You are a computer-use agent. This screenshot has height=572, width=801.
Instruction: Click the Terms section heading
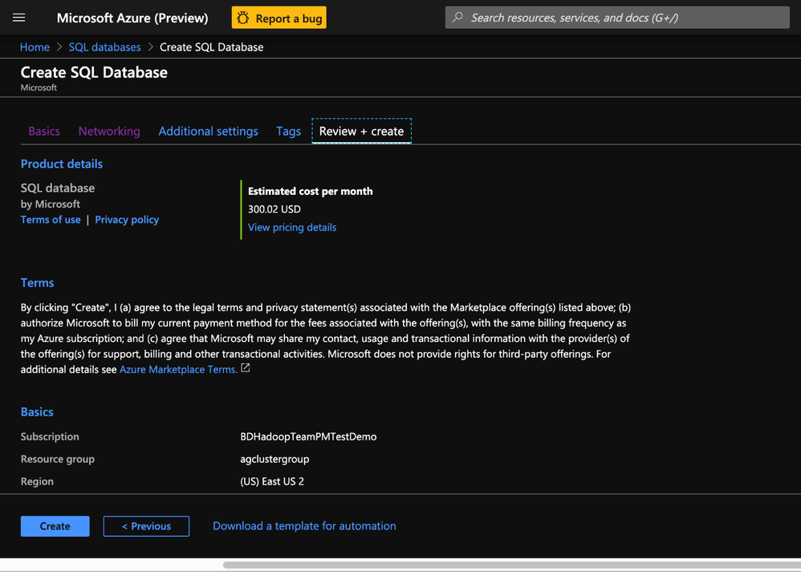pyautogui.click(x=37, y=283)
